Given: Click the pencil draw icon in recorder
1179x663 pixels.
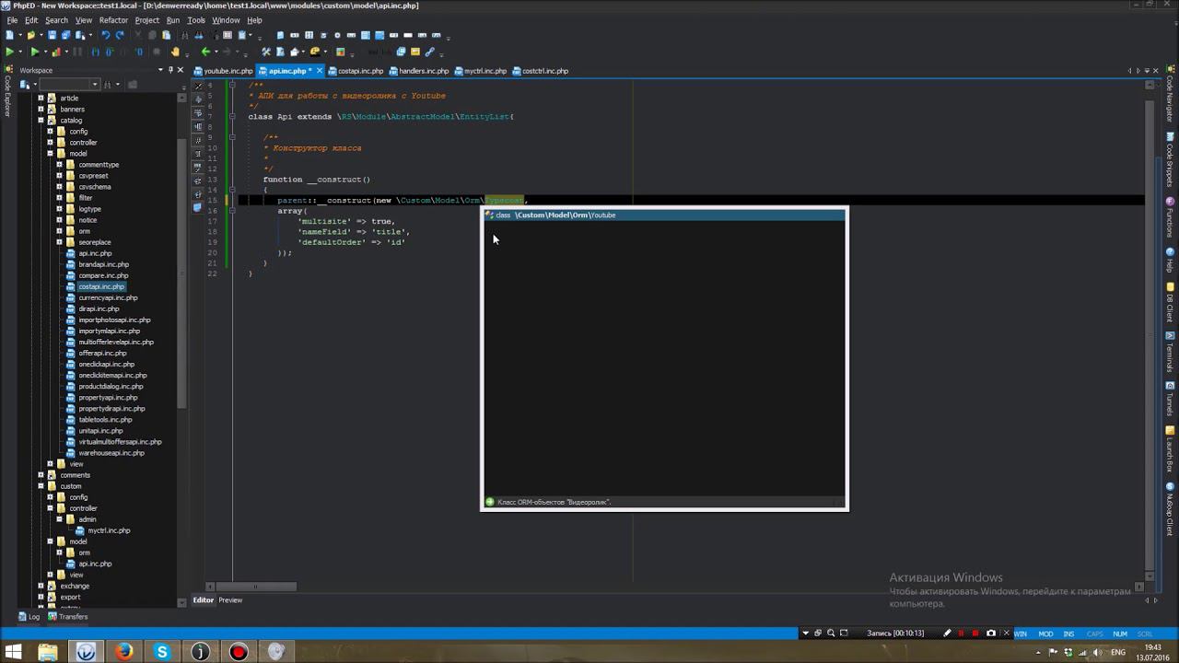Looking at the screenshot, I should pos(947,634).
